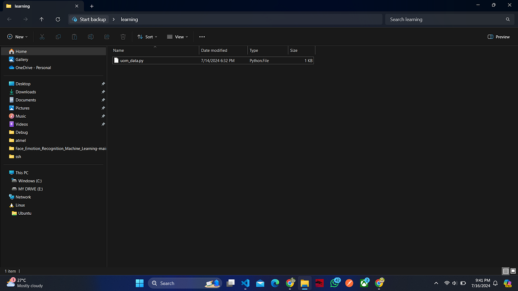518x291 pixels.
Task: Open the Sort dropdown
Action: pos(147,37)
